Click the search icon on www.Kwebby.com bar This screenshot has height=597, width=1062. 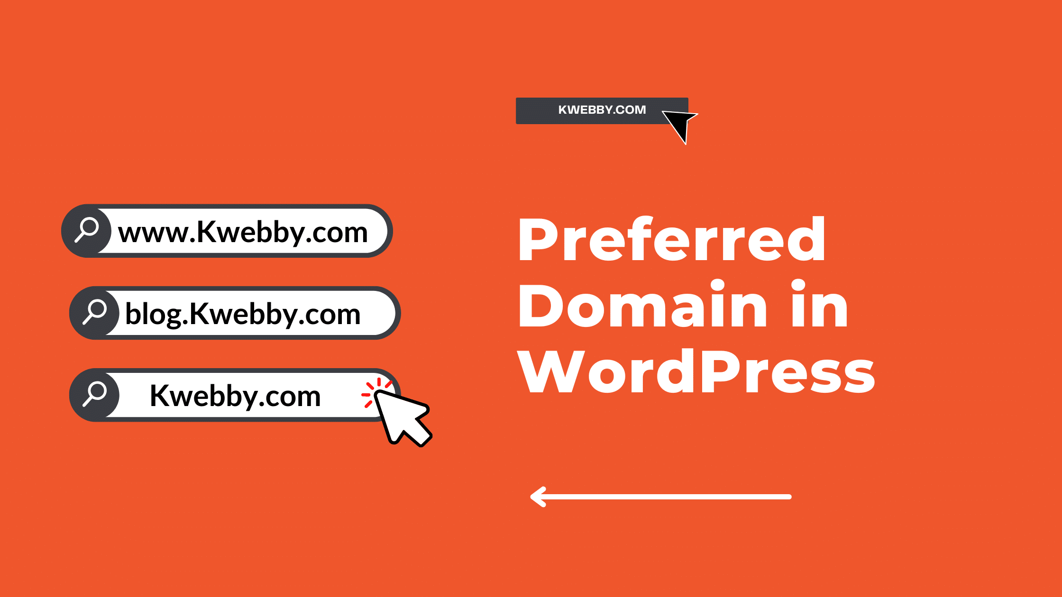point(86,231)
